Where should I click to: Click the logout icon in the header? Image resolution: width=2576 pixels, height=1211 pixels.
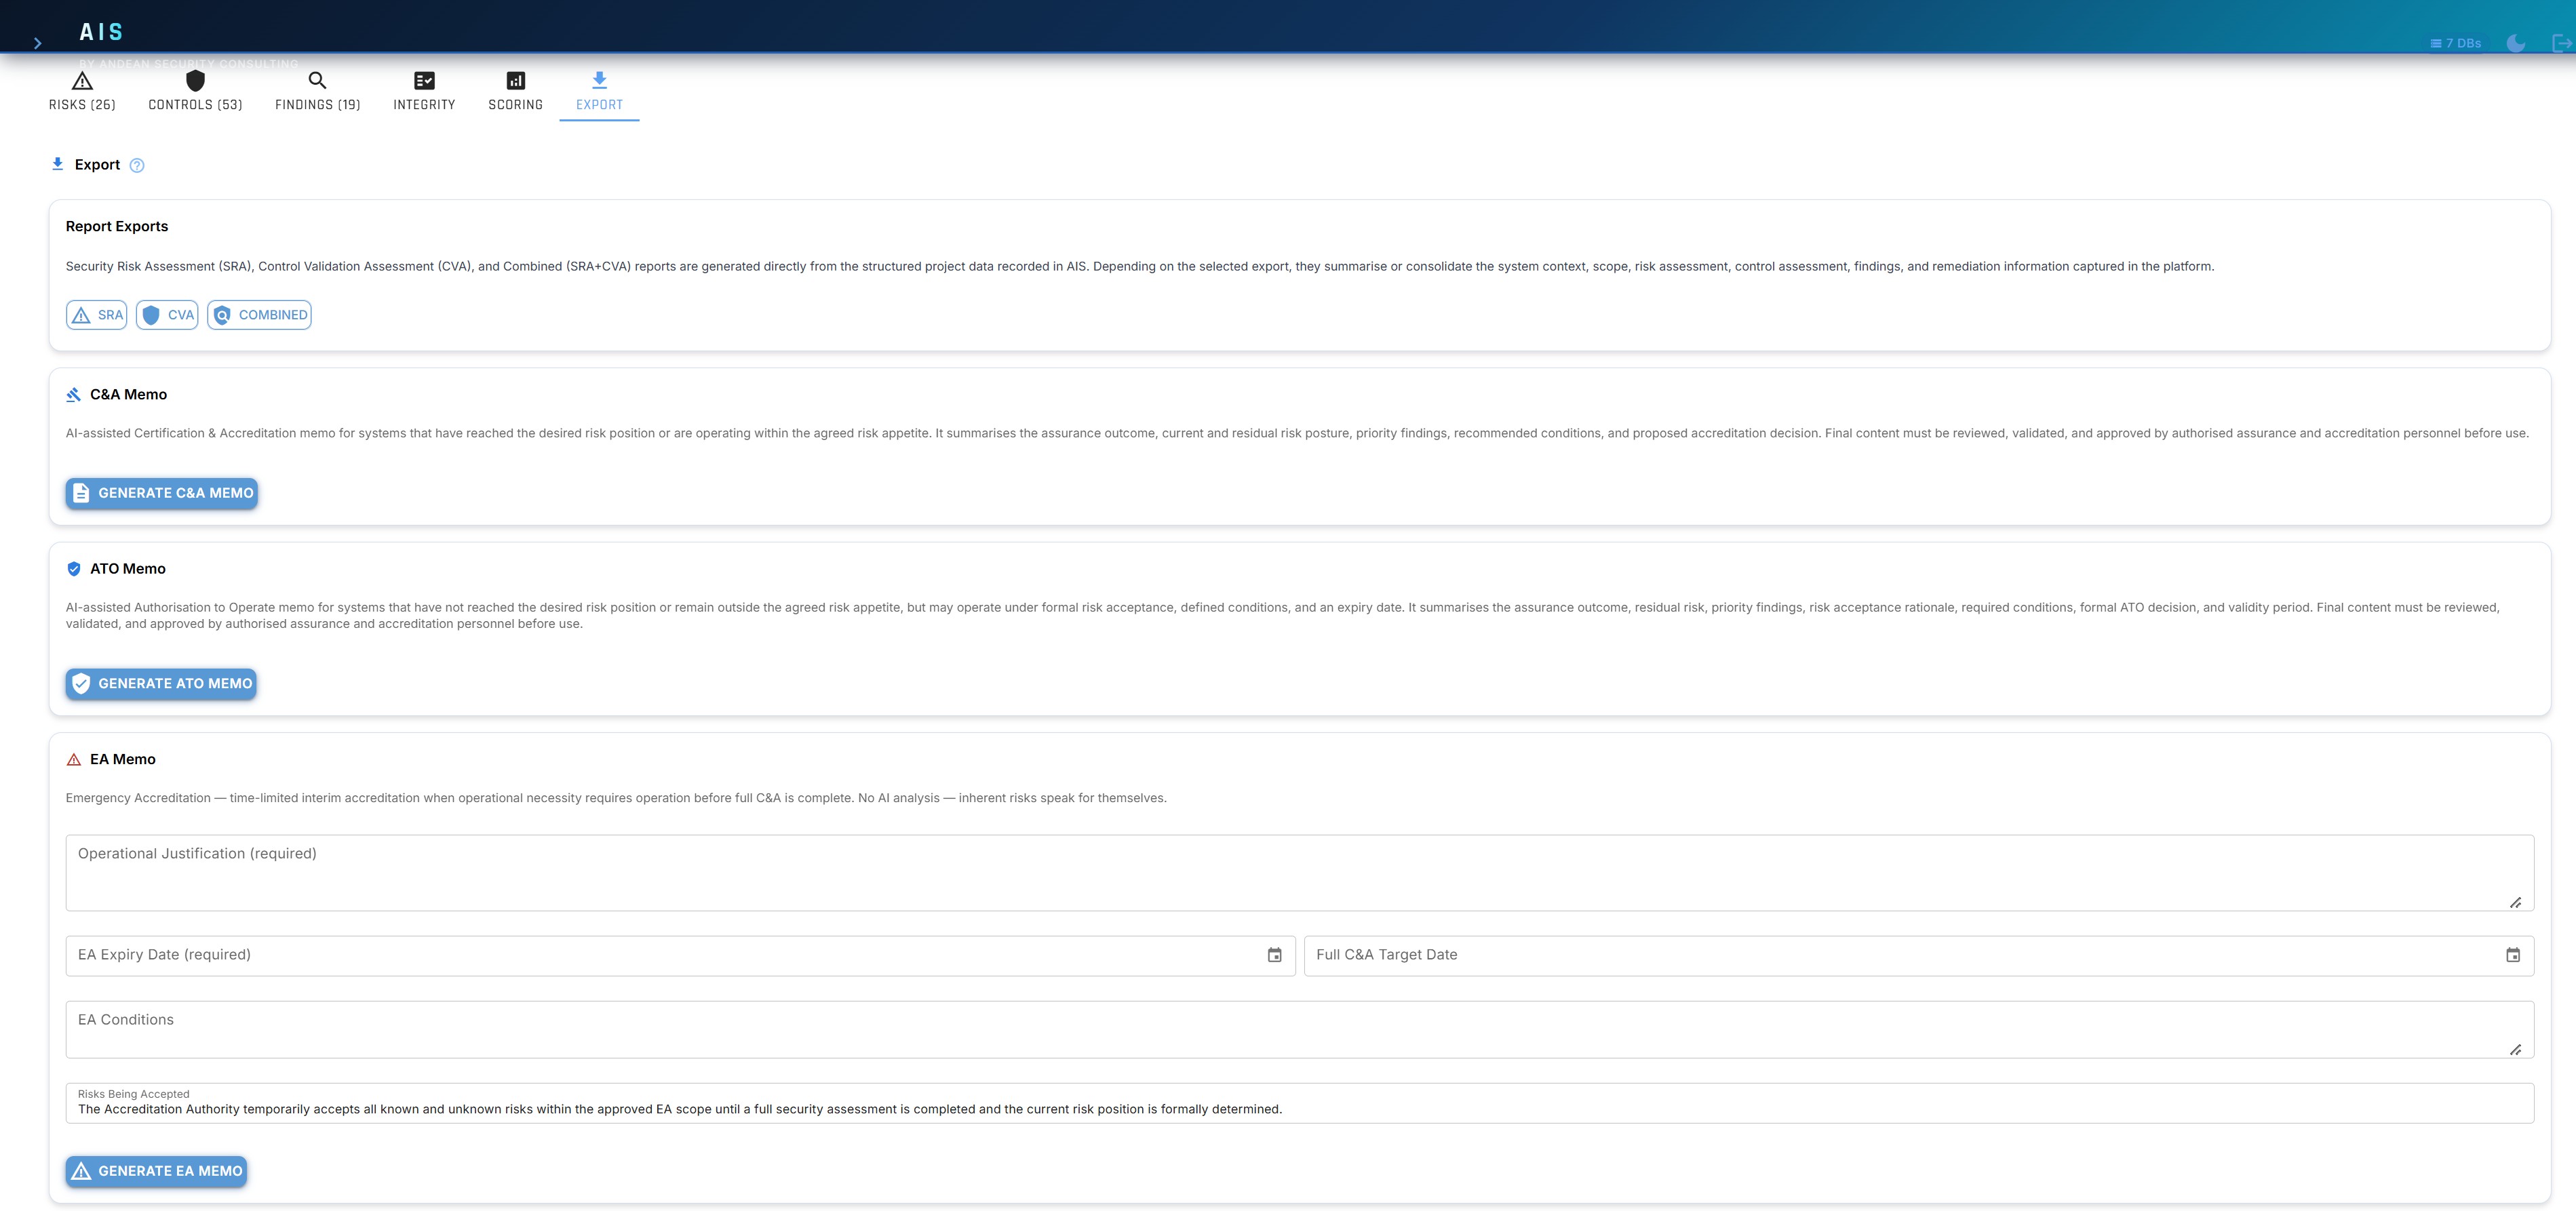point(2561,43)
